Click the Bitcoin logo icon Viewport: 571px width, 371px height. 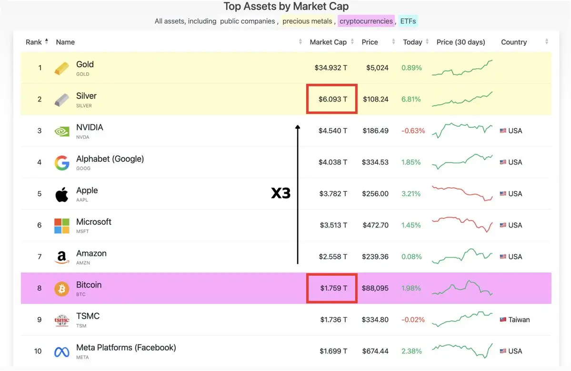(x=62, y=289)
